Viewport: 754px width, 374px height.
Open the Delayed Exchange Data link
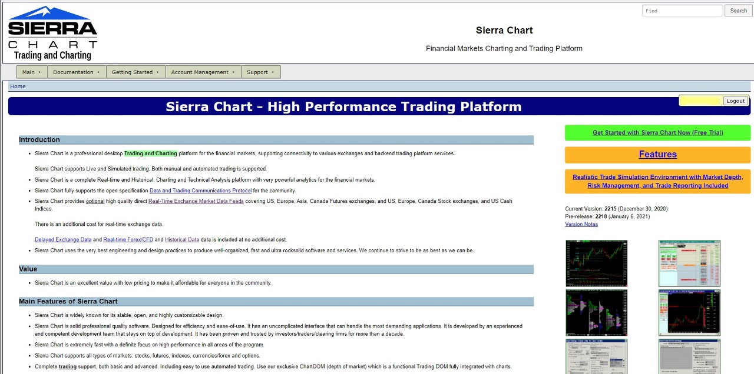tap(63, 239)
